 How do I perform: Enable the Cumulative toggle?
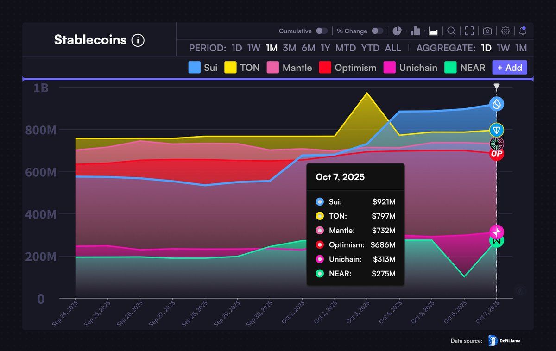322,31
